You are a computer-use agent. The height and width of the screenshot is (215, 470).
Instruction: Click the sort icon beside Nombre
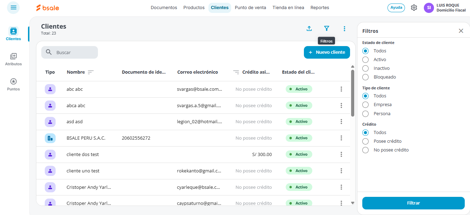coord(91,72)
